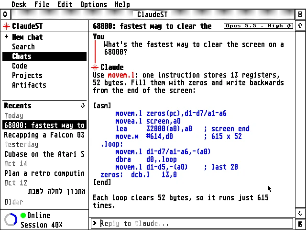The height and width of the screenshot is (230, 306).
Task: Click the 'Older' date heading
Action: pyautogui.click(x=14, y=202)
